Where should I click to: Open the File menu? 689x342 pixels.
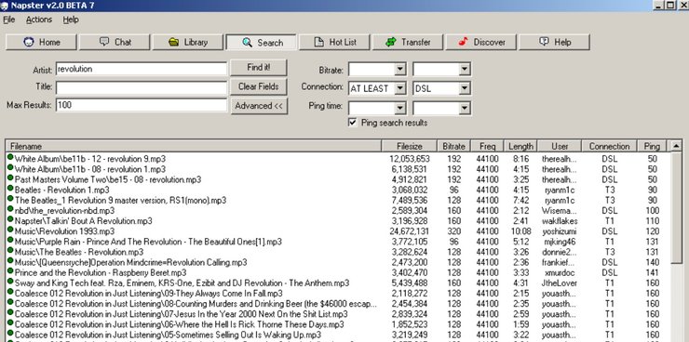[x=8, y=20]
